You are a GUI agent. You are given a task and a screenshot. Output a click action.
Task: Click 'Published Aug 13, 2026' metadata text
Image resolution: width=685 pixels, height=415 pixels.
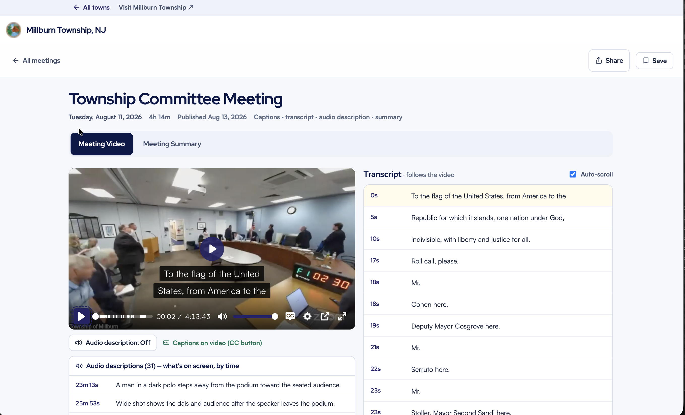point(212,117)
